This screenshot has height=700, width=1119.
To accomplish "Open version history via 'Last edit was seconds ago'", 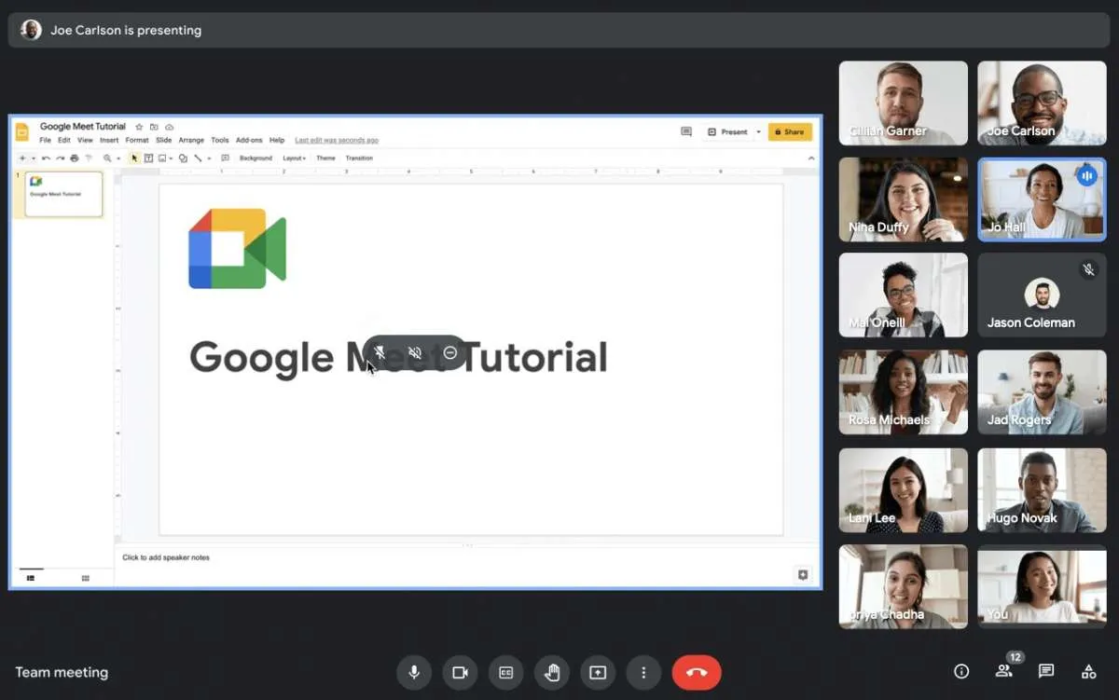I will click(x=336, y=138).
